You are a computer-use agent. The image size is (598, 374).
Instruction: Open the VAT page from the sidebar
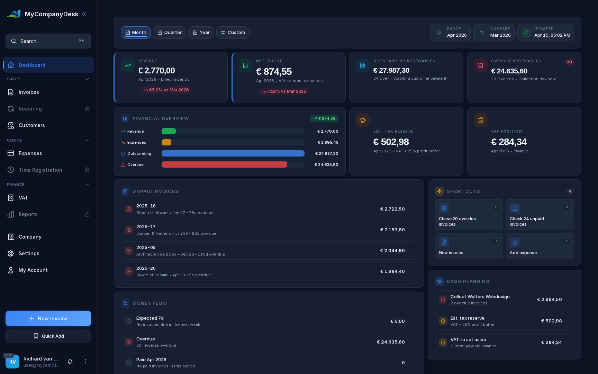tap(11, 198)
